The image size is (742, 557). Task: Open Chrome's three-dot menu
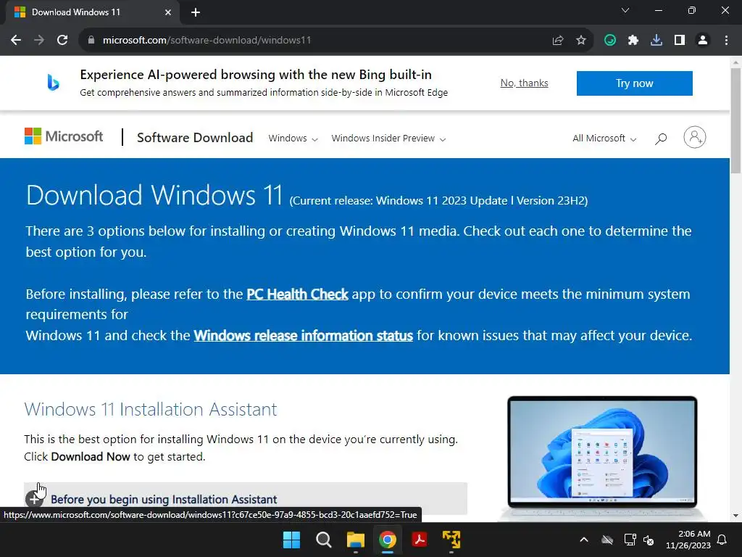726,41
